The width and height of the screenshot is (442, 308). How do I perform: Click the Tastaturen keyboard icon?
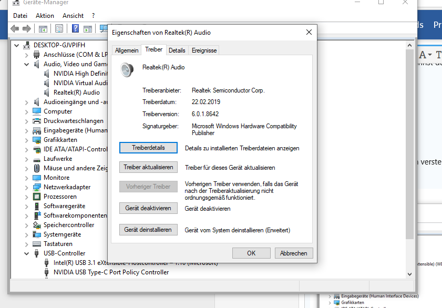(37, 244)
